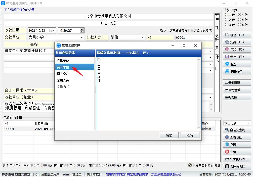The width and height of the screenshot is (253, 178).
Task: Click the red printer 打印 (F6) icon
Action: [227, 50]
